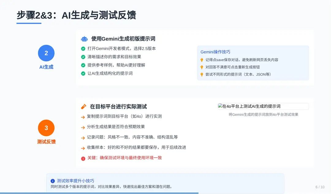The width and height of the screenshot is (331, 194).
Task: Click green checkmark next to 让AI生成结构化的提示词
Action: click(83, 73)
